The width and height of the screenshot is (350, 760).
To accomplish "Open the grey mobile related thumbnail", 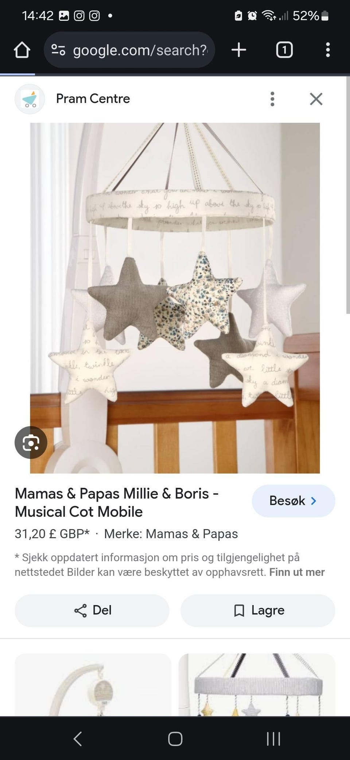I will pos(257,685).
